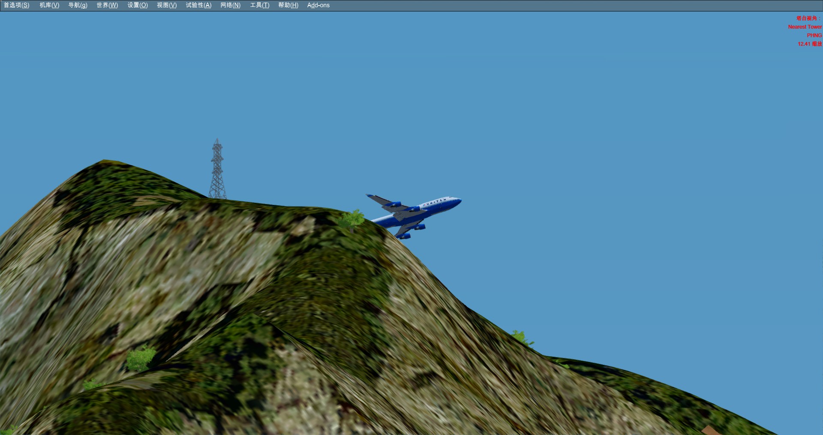The height and width of the screenshot is (435, 823).
Task: Click the PHNG airport code text
Action: [x=814, y=36]
